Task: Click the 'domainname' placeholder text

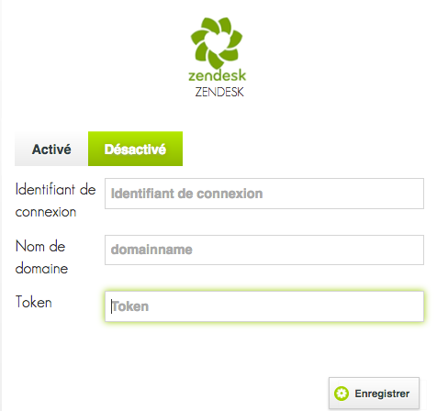Action: click(151, 250)
